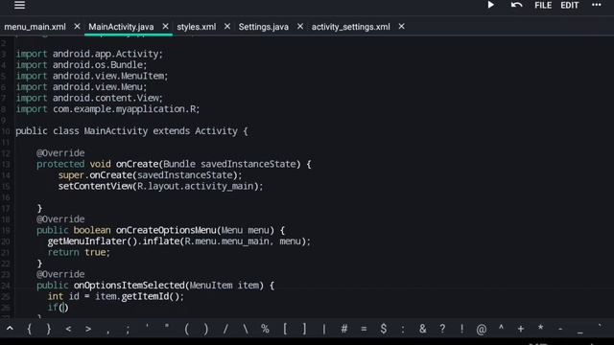Place cursor on 'import com.example.myapplication.R;' line
614x345 pixels.
tap(107, 108)
